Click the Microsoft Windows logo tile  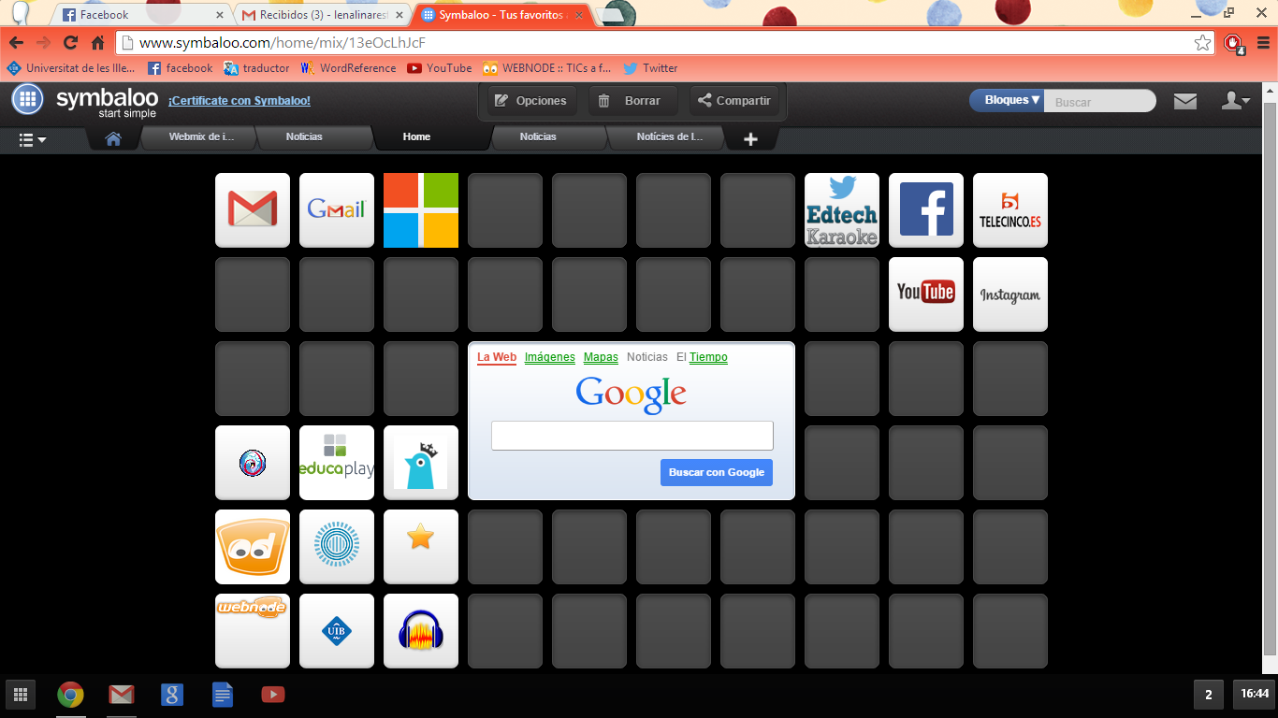[x=420, y=210]
